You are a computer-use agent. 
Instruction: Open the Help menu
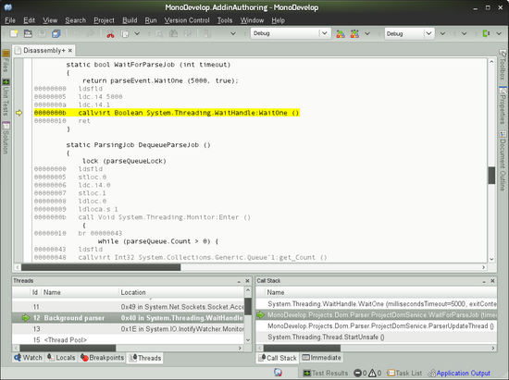278,20
